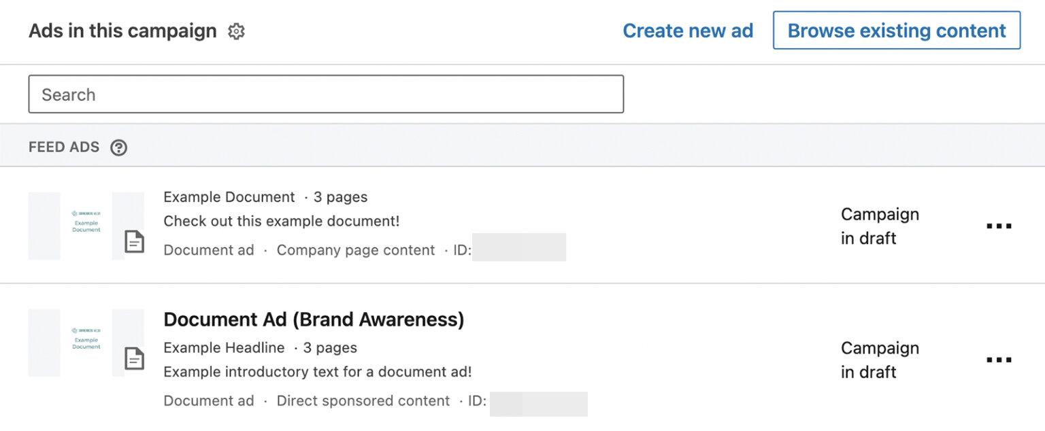
Task: Click Browse existing content
Action: (x=896, y=31)
